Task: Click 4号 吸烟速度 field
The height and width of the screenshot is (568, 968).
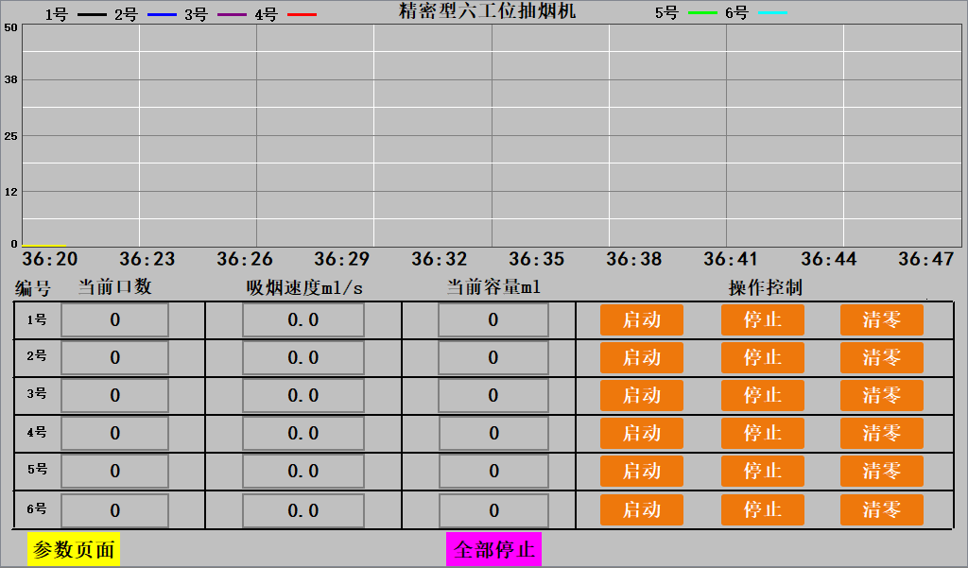Action: [303, 433]
